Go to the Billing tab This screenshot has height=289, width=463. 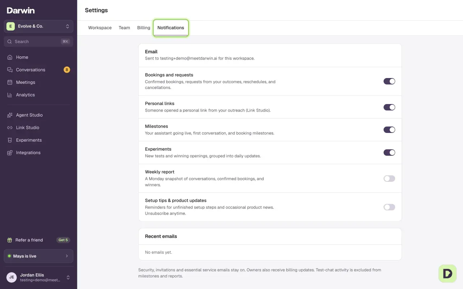(144, 28)
